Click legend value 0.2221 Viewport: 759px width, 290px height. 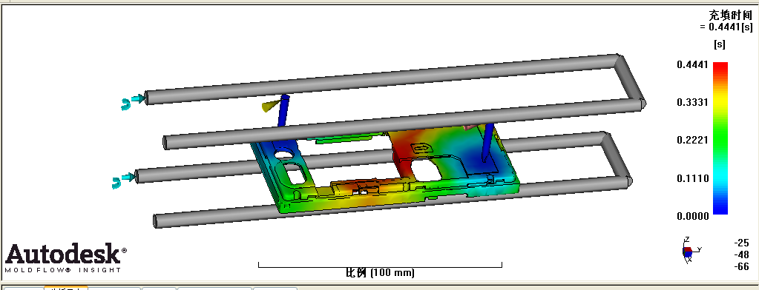[x=693, y=141]
